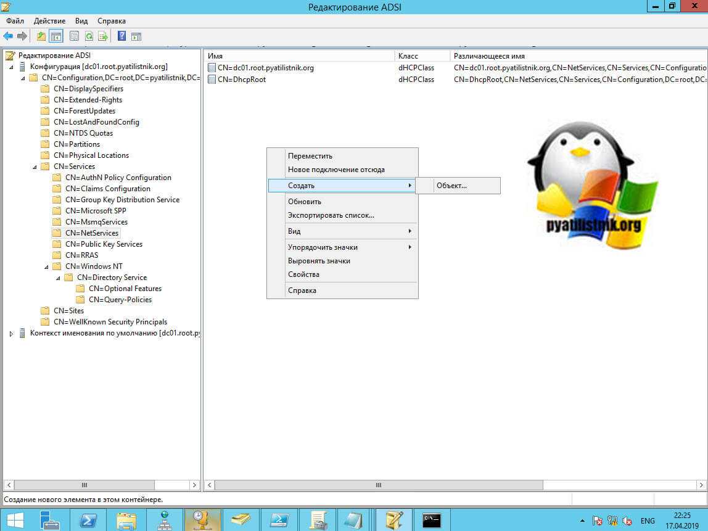Choose Объект... from the Создать submenu
The height and width of the screenshot is (531, 708).
point(451,186)
